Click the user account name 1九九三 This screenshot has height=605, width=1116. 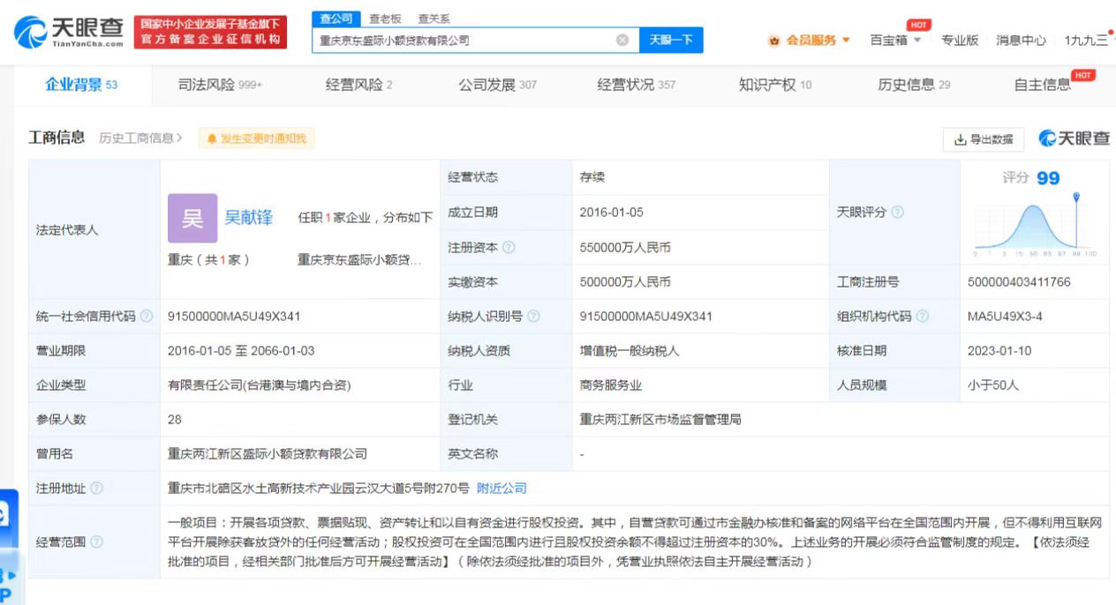[1086, 40]
